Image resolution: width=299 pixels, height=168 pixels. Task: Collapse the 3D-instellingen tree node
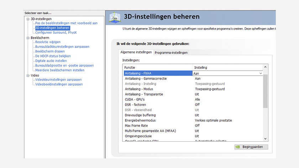28,19
